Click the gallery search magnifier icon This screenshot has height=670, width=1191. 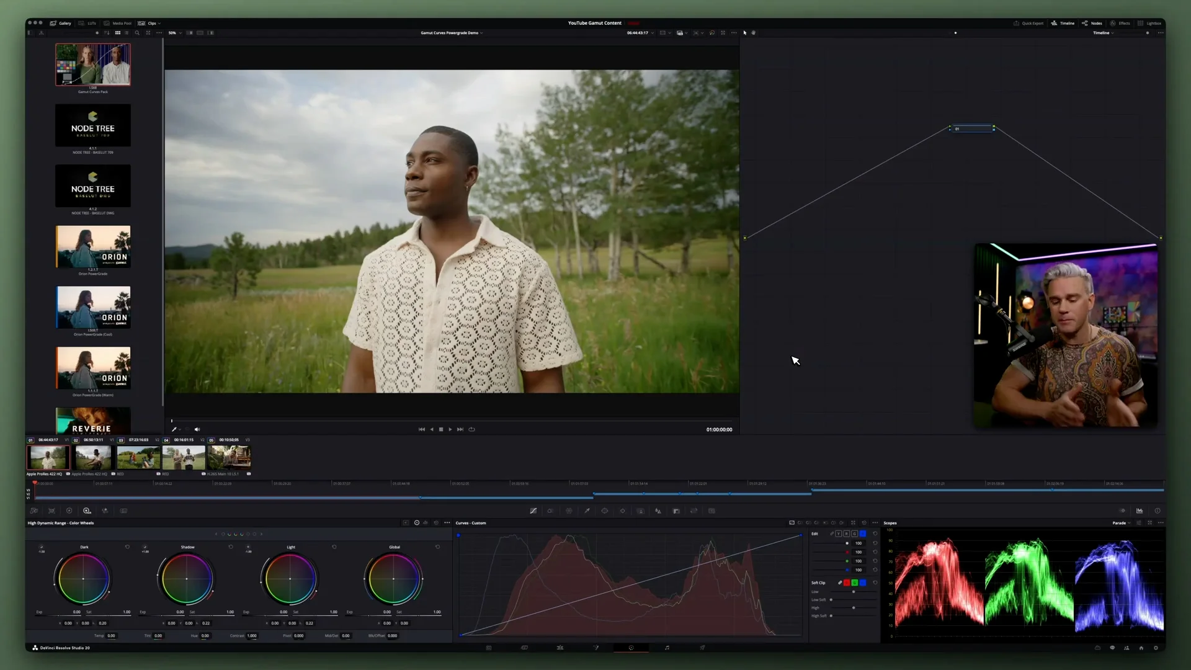[137, 33]
